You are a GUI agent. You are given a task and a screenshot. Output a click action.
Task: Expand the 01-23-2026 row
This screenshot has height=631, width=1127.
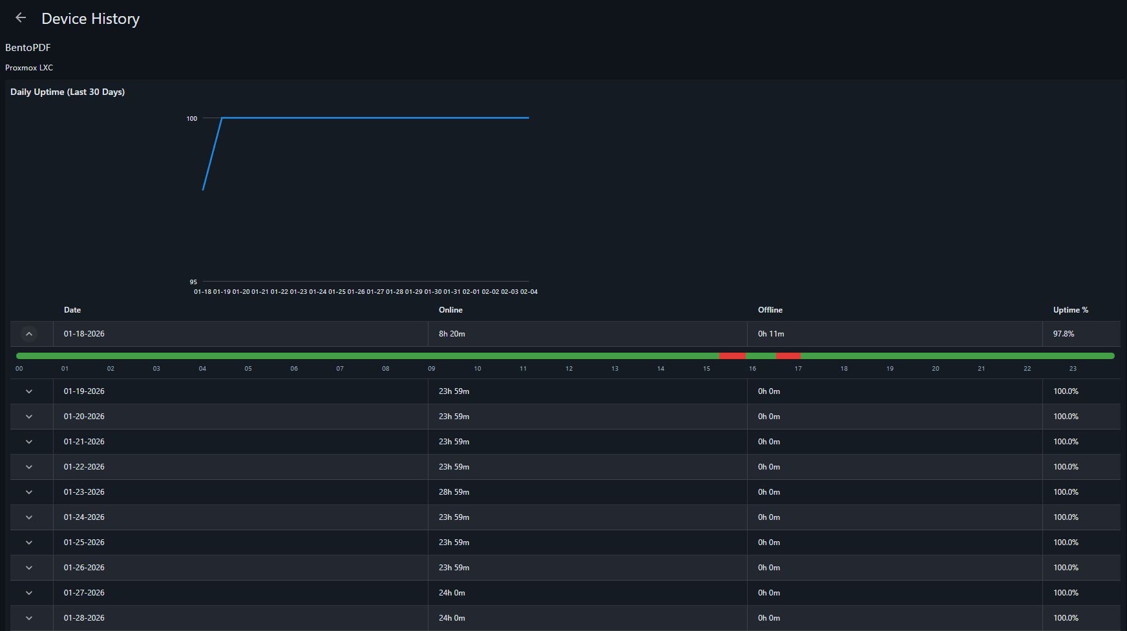click(x=29, y=492)
